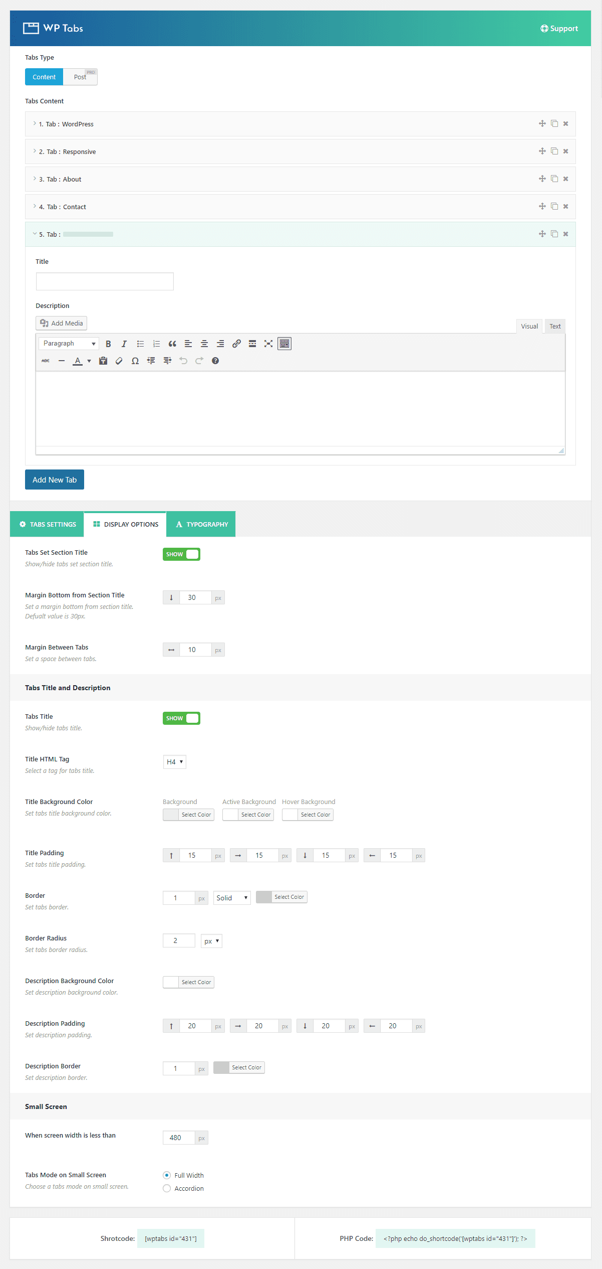Insert Read More tag
The height and width of the screenshot is (1269, 602).
click(252, 344)
